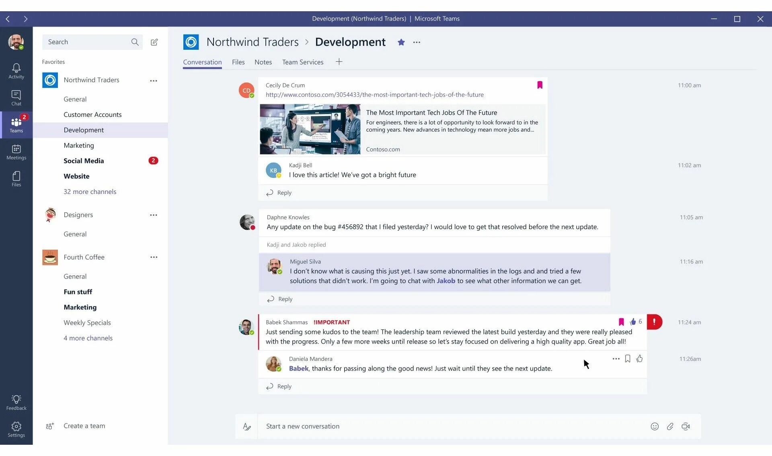This screenshot has width=772, height=456.
Task: Click the Jakob mention in Miguel's message
Action: coord(446,281)
